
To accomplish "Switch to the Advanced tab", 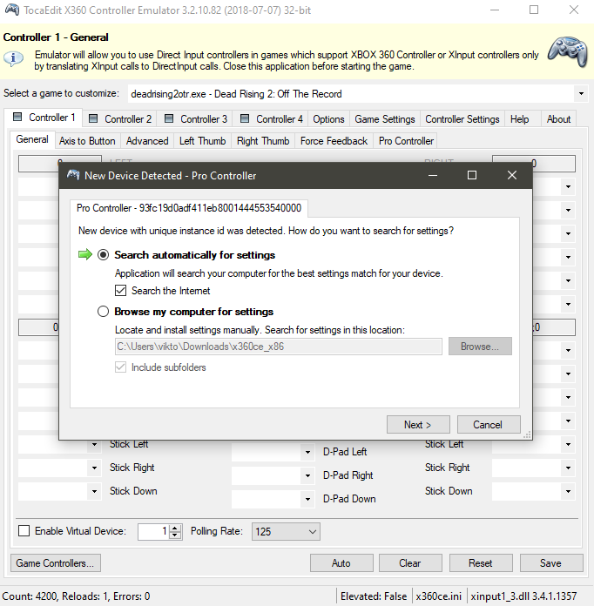I will [x=147, y=141].
